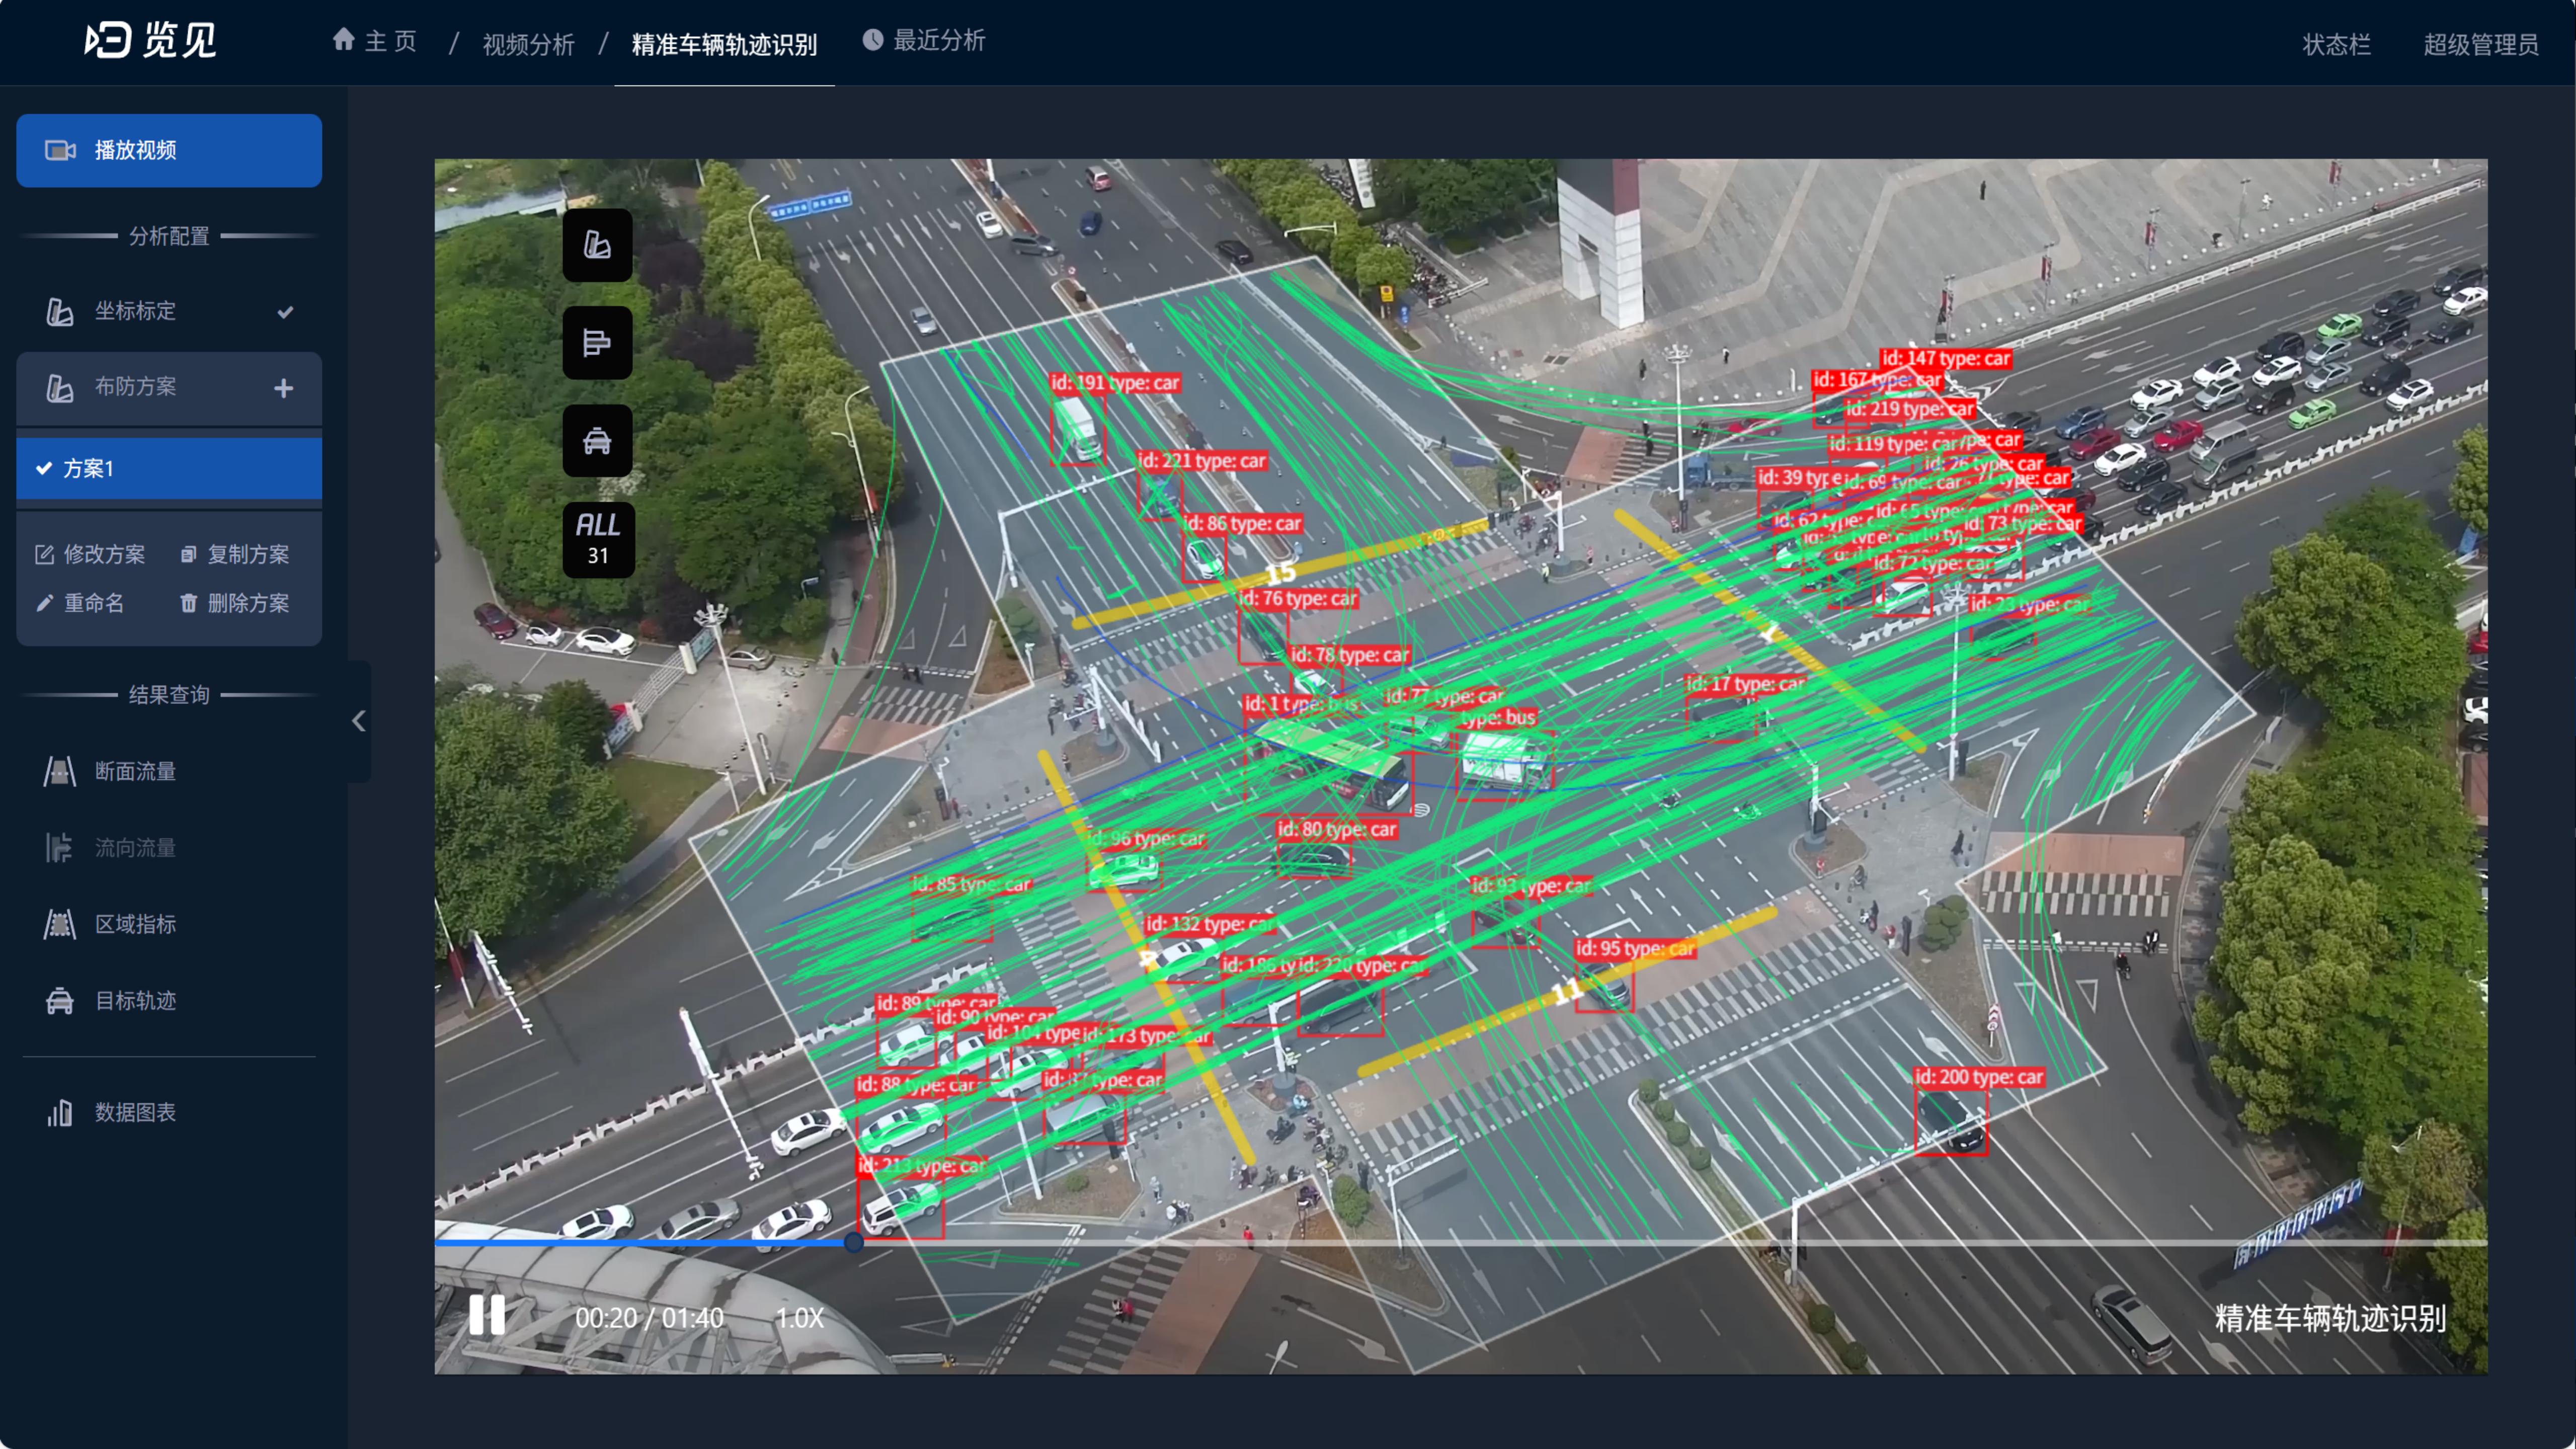The image size is (2576, 1449).
Task: Add a new plan with 布防方案 plus
Action: 284,388
